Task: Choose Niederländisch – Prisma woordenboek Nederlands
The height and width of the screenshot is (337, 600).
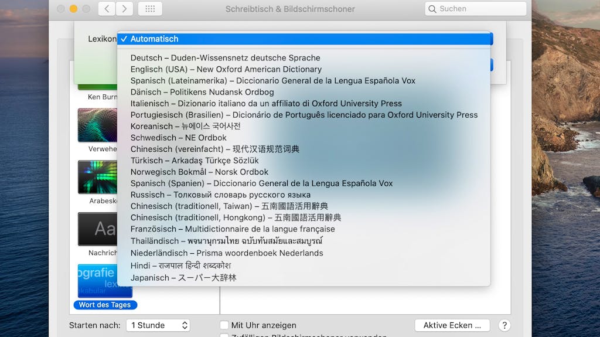Action: 304,253
